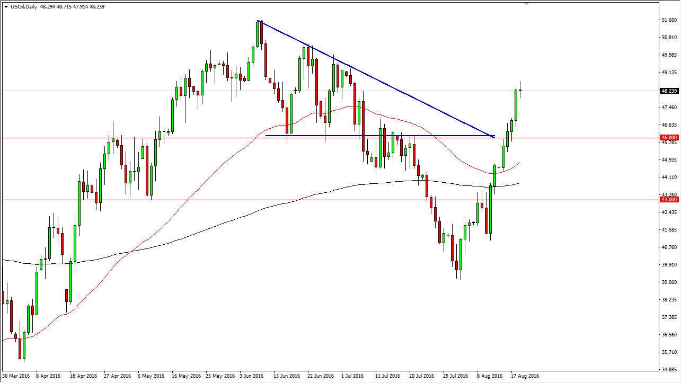
Task: Click the 41.585 price axis label
Action: (669, 230)
